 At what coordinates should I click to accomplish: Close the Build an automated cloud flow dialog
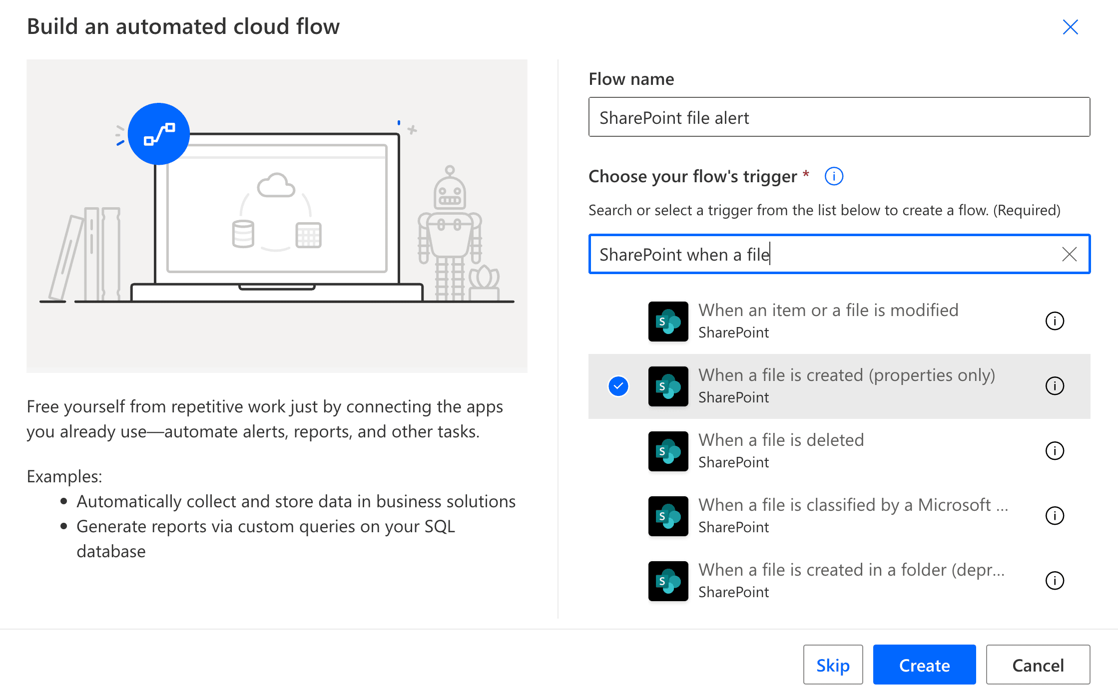tap(1070, 27)
